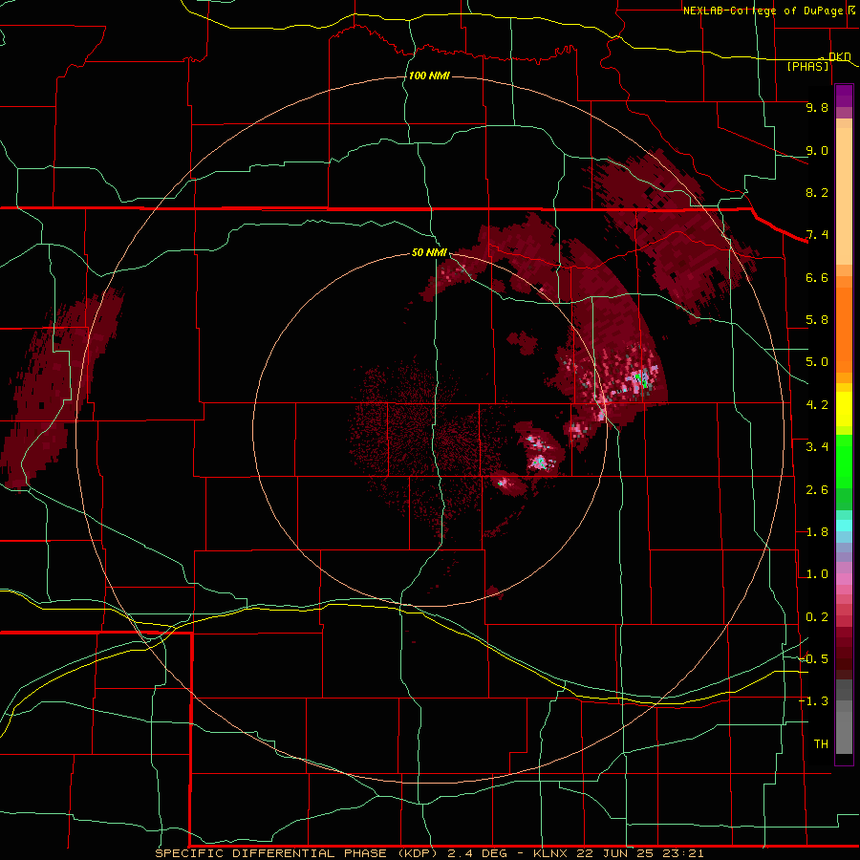The width and height of the screenshot is (860, 860).
Task: Pick the cyan segment of the color bar
Action: point(844,525)
